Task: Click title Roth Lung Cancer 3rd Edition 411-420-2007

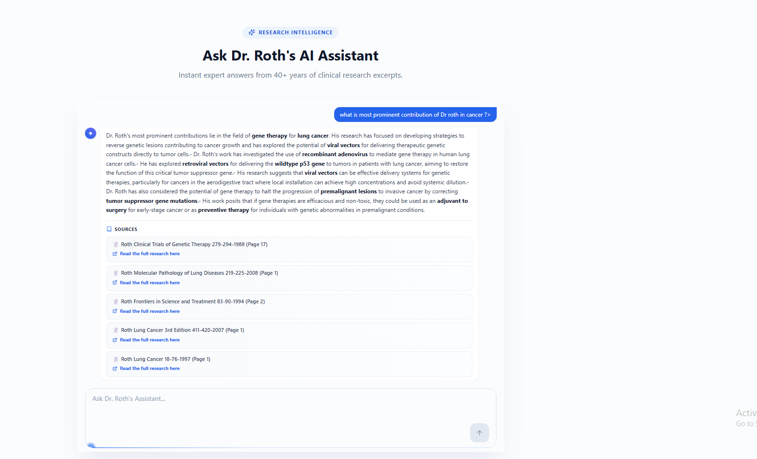Action: [x=182, y=330]
